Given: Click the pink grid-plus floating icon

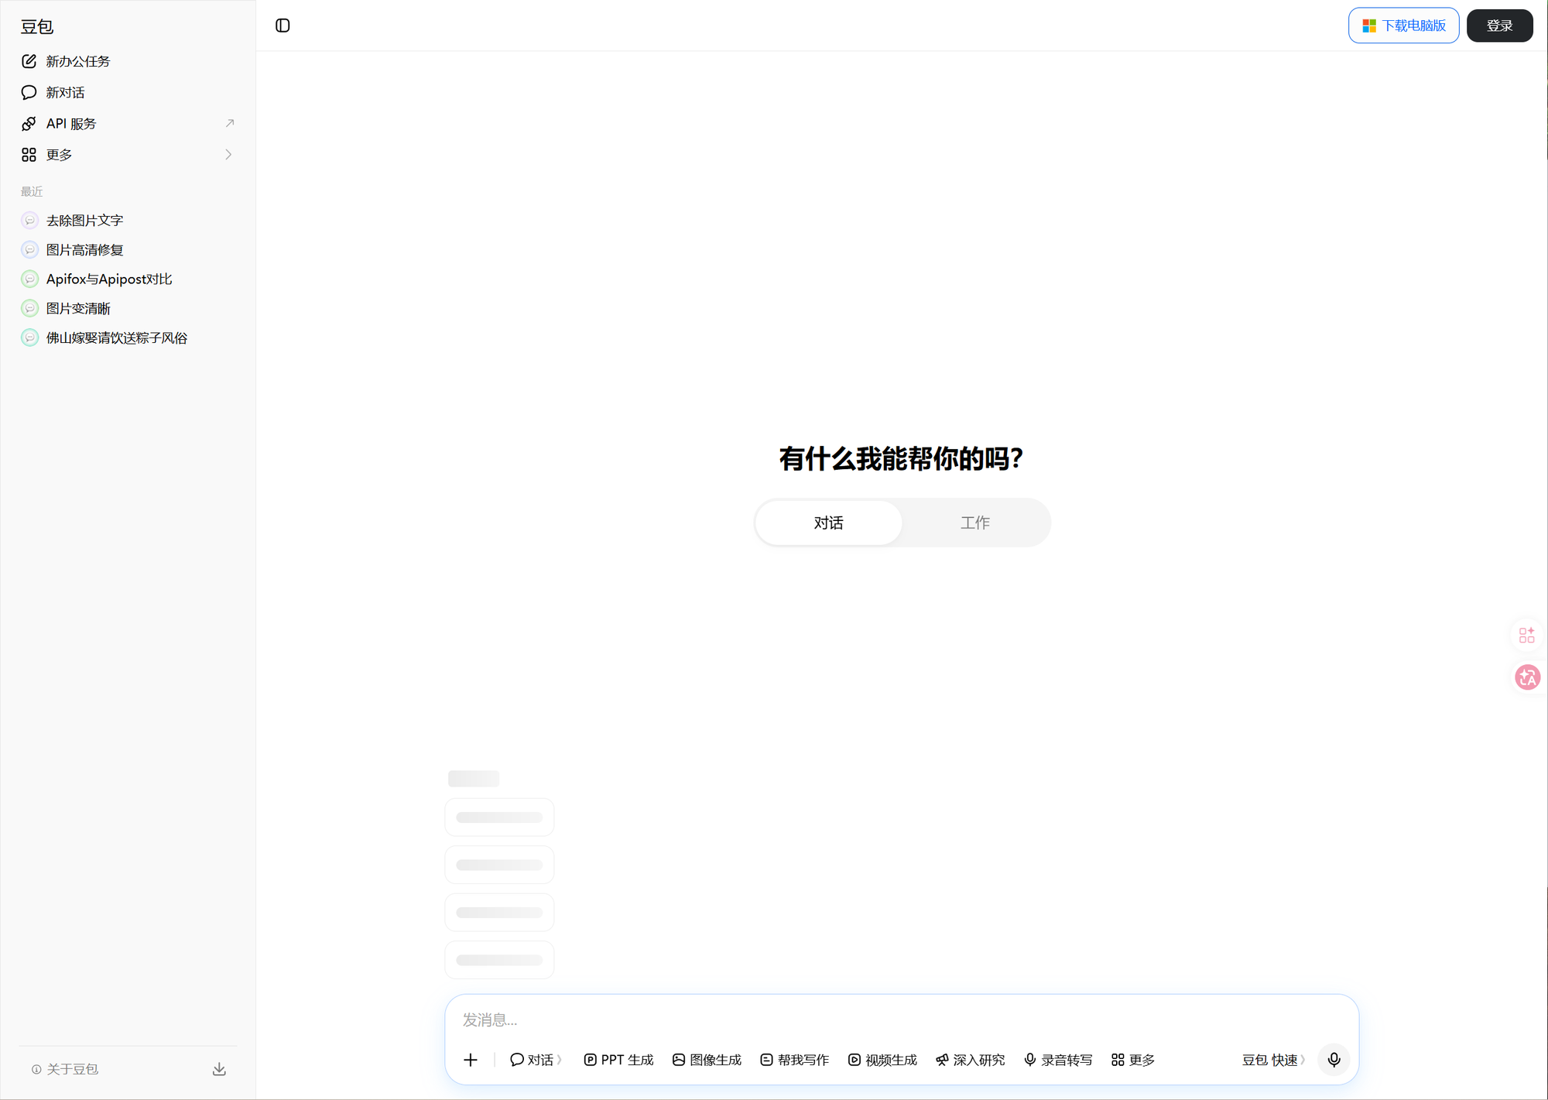Looking at the screenshot, I should pyautogui.click(x=1526, y=636).
